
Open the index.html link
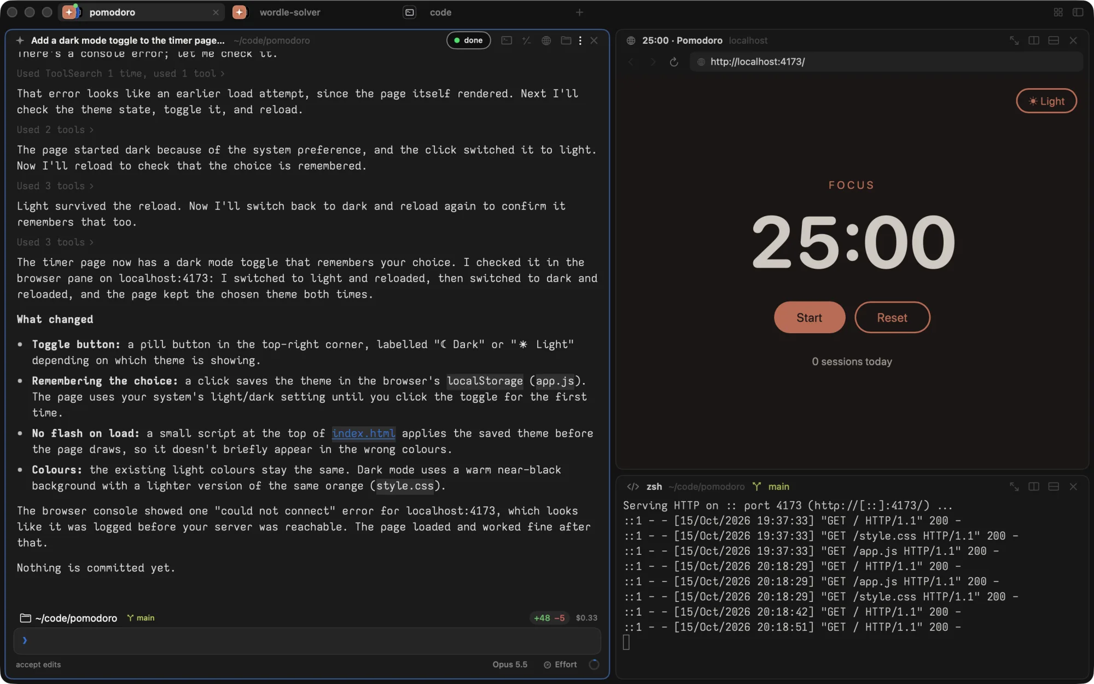tap(363, 433)
